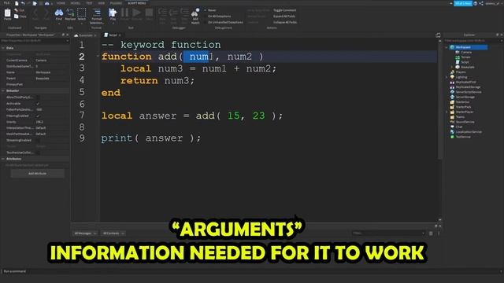Collapse the add function fold arrow
Viewport: 504px width, 283px height.
tap(98, 56)
